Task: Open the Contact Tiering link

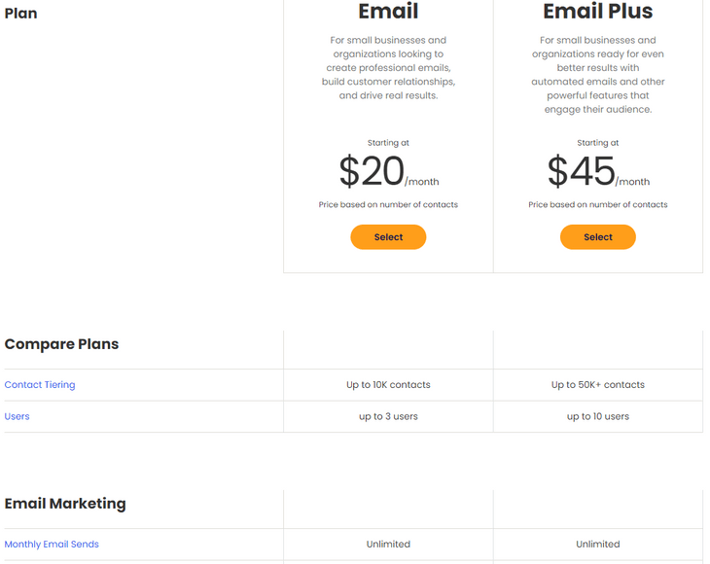Action: tap(40, 385)
